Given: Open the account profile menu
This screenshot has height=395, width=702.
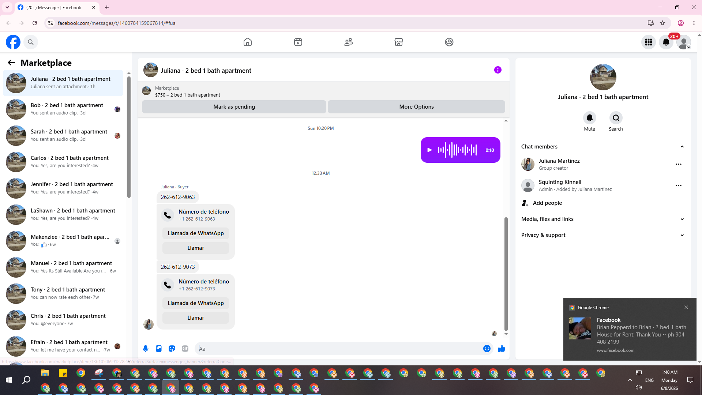Looking at the screenshot, I should pyautogui.click(x=684, y=42).
